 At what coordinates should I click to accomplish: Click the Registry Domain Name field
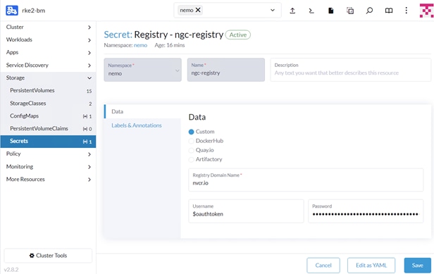tap(306, 180)
